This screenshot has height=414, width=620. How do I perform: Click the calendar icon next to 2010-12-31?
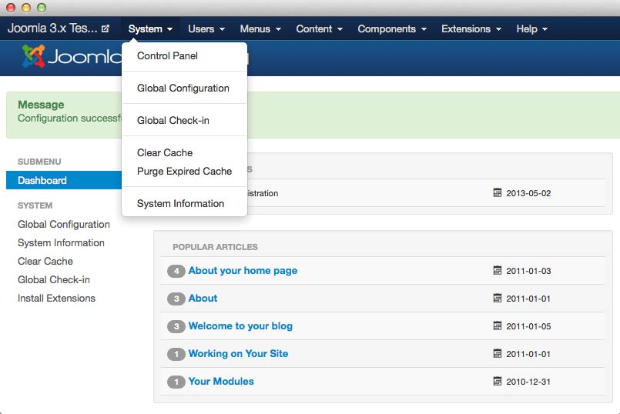pos(498,382)
